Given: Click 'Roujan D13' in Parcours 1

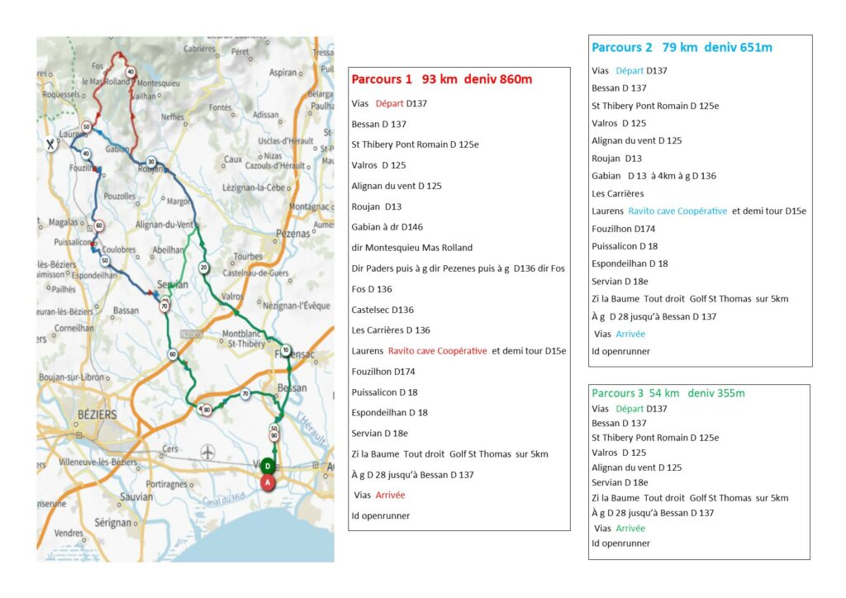Looking at the screenshot, I should 377,206.
